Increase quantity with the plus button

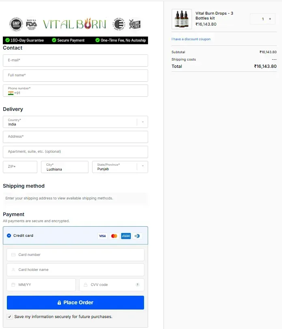(x=270, y=19)
